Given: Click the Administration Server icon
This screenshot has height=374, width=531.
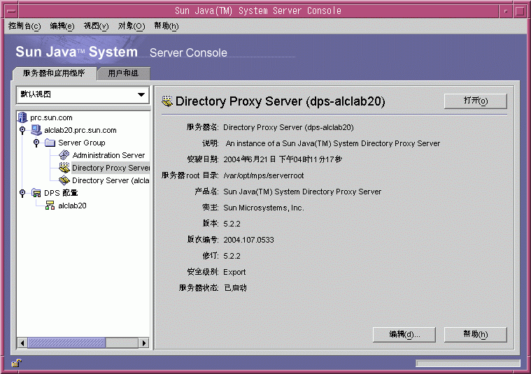Looking at the screenshot, I should click(x=64, y=155).
